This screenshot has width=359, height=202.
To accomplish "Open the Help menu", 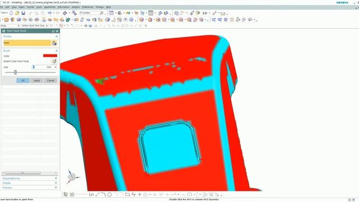I will click(108, 7).
